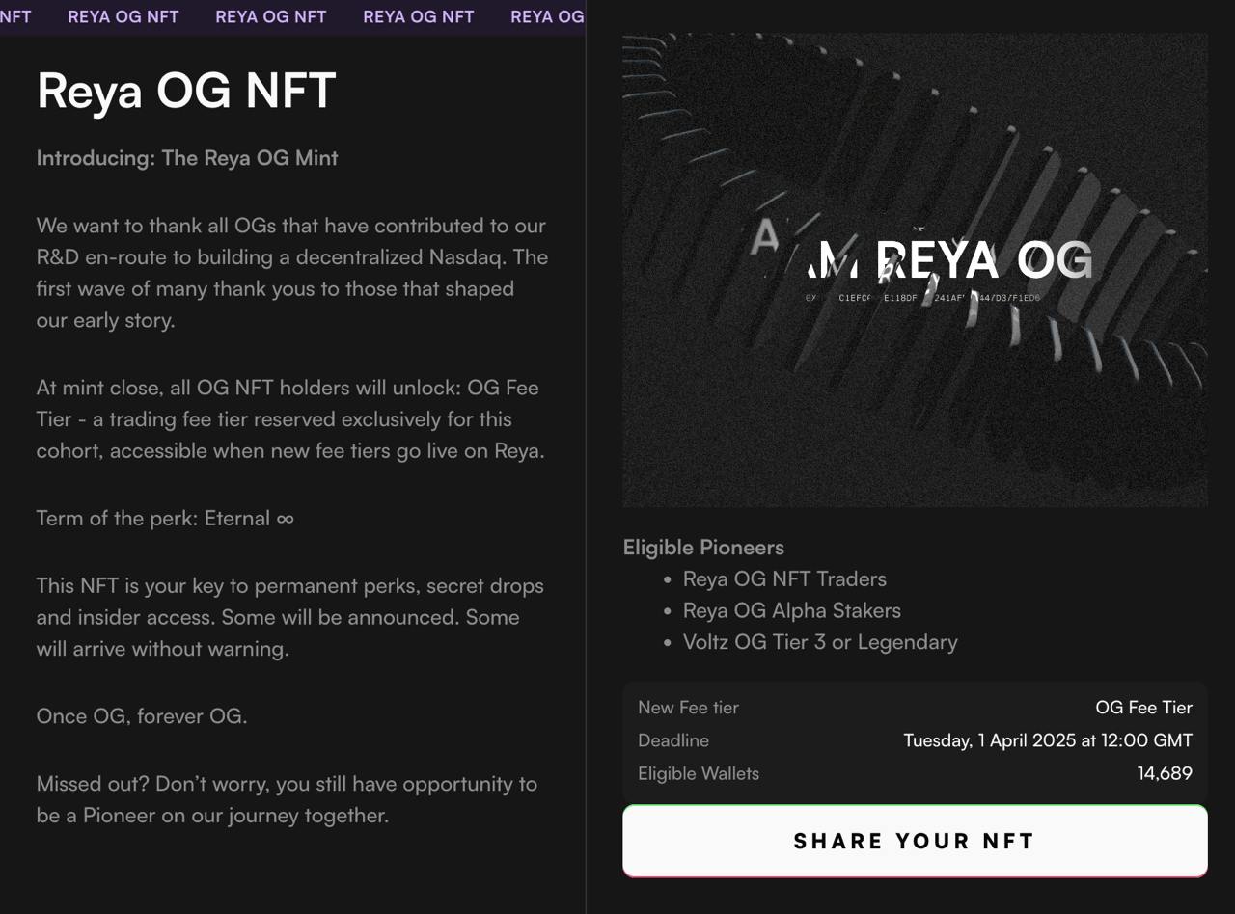Select the "Reya OG Alpha Stakers" list item

pyautogui.click(x=792, y=611)
